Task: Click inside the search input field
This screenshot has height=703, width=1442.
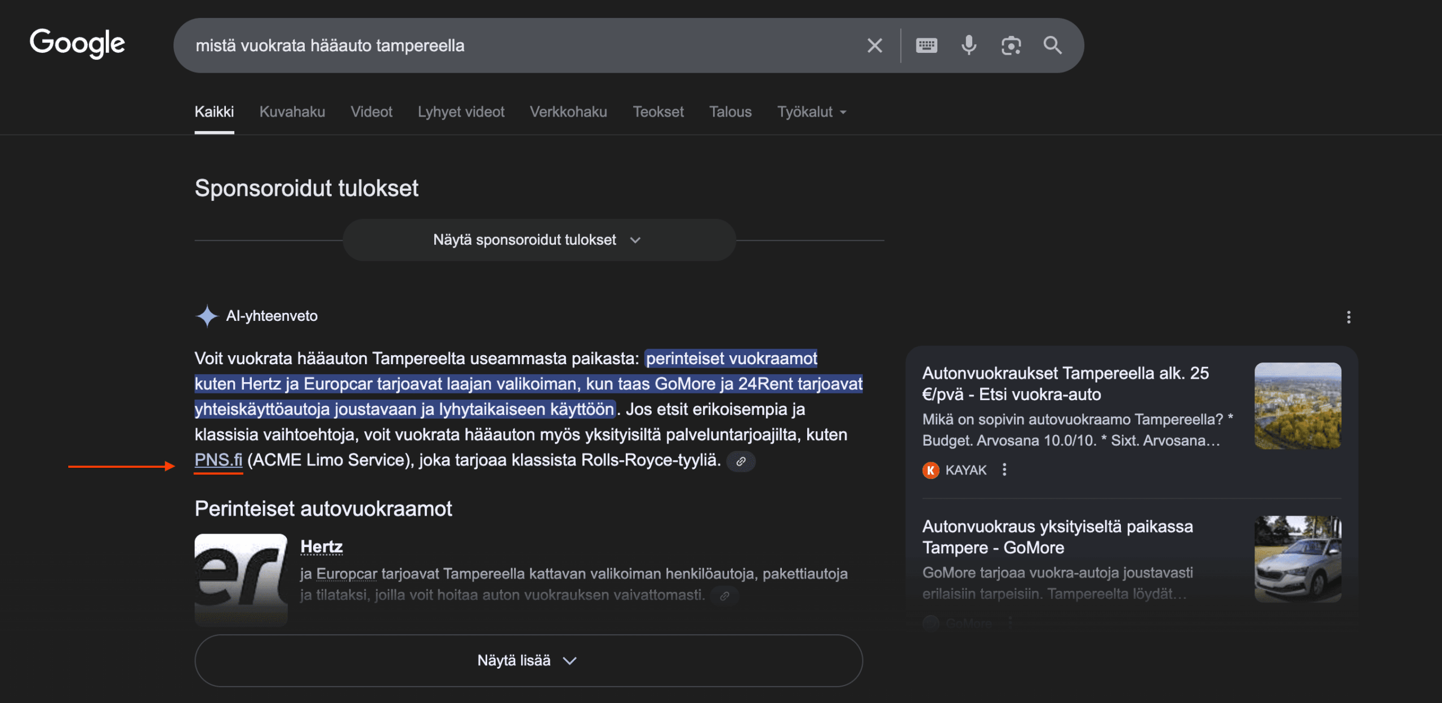Action: coord(507,45)
